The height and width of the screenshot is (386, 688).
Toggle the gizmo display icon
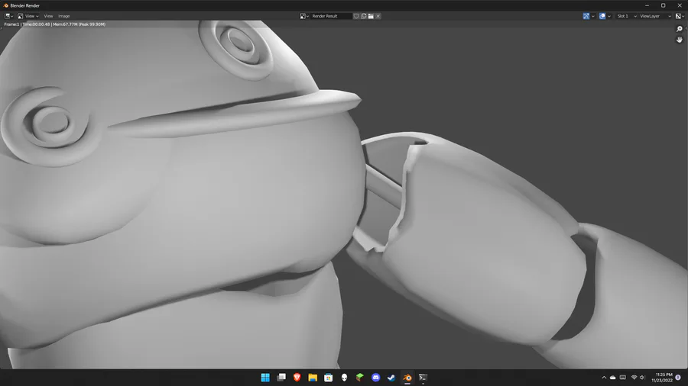click(586, 16)
